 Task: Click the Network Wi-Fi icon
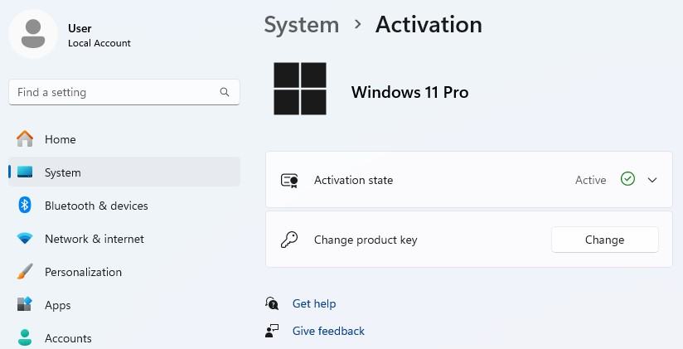click(x=25, y=238)
